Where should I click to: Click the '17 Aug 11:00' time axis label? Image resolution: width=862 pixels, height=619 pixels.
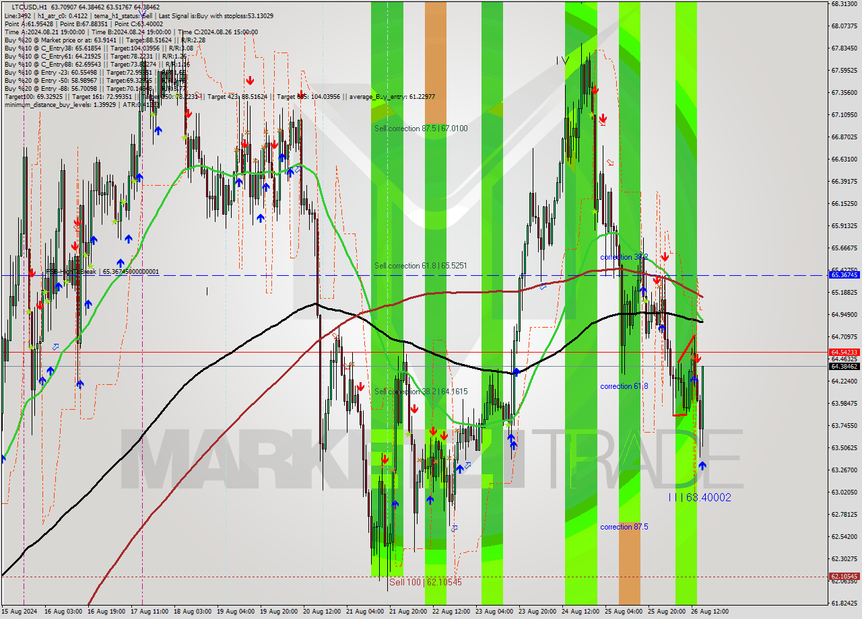(x=150, y=612)
